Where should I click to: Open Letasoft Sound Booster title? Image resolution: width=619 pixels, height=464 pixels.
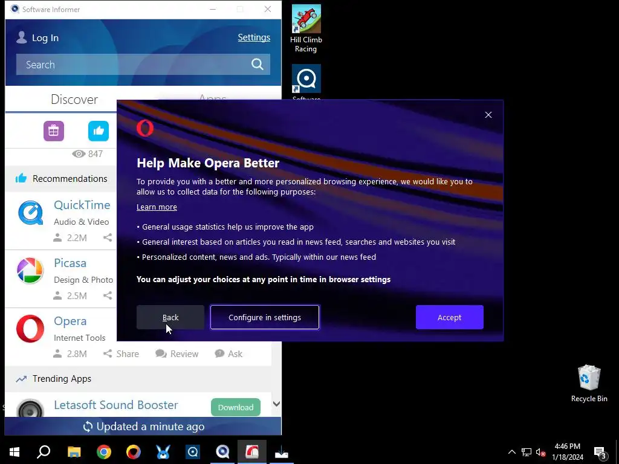[x=115, y=405]
